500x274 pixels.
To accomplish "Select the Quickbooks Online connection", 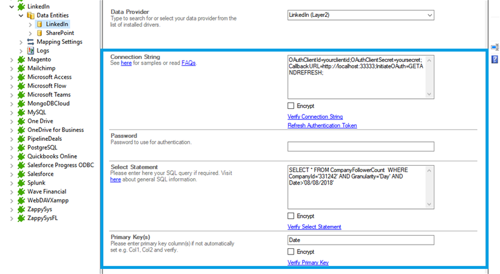I will tap(52, 156).
